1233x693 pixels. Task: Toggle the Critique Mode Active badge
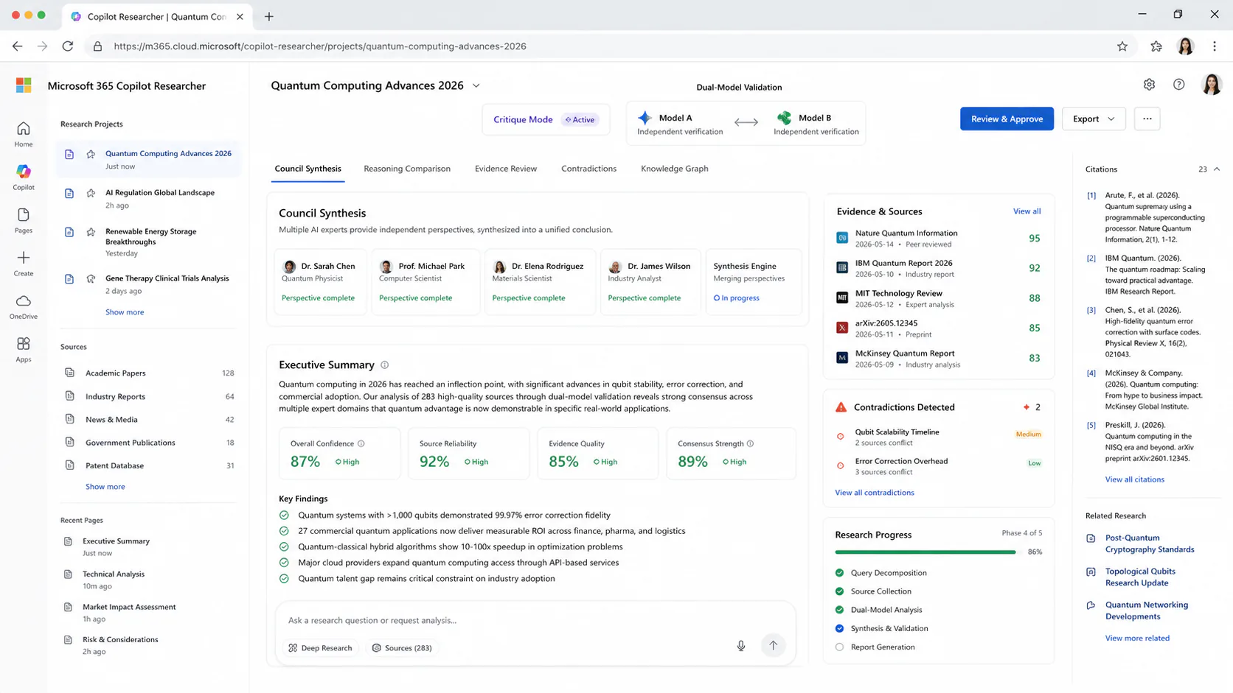[x=580, y=119]
